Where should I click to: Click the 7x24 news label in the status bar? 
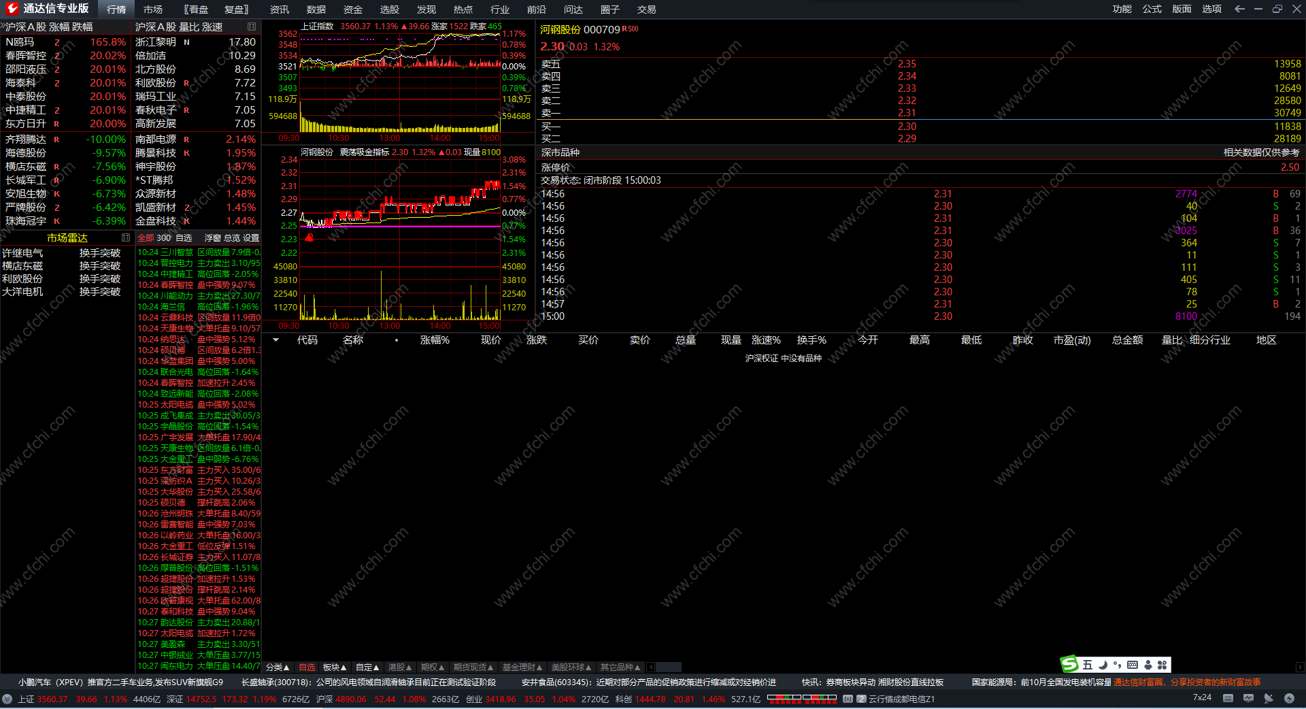click(x=1202, y=698)
